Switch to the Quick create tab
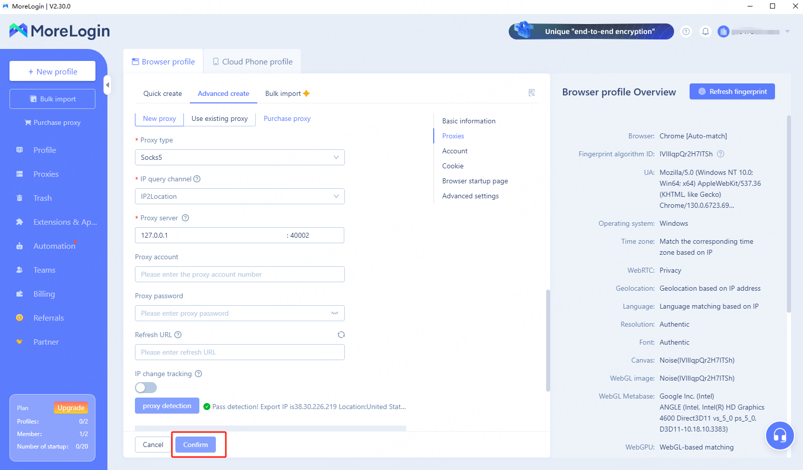Image resolution: width=803 pixels, height=470 pixels. 162,93
